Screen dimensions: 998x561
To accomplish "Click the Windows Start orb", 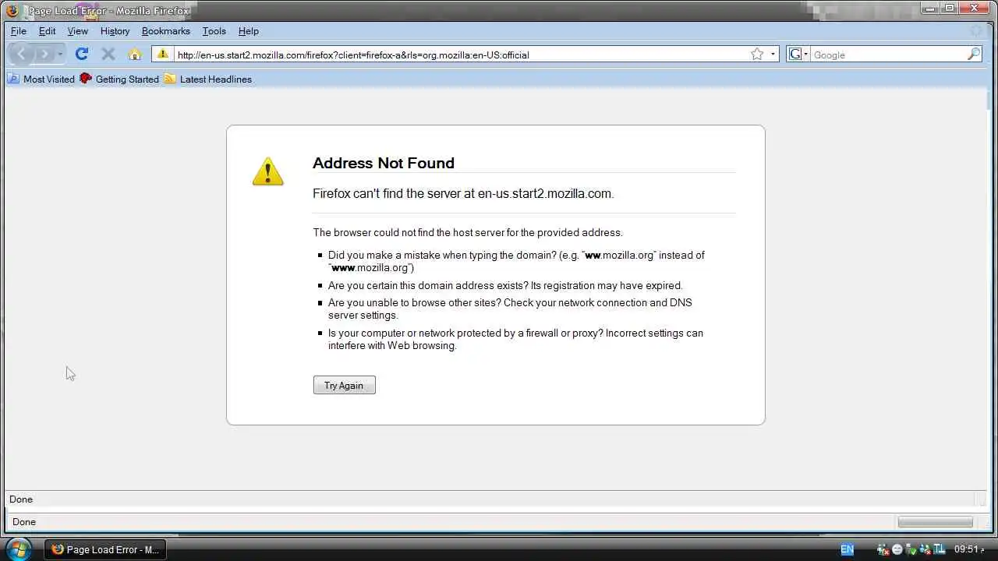I will click(x=18, y=549).
